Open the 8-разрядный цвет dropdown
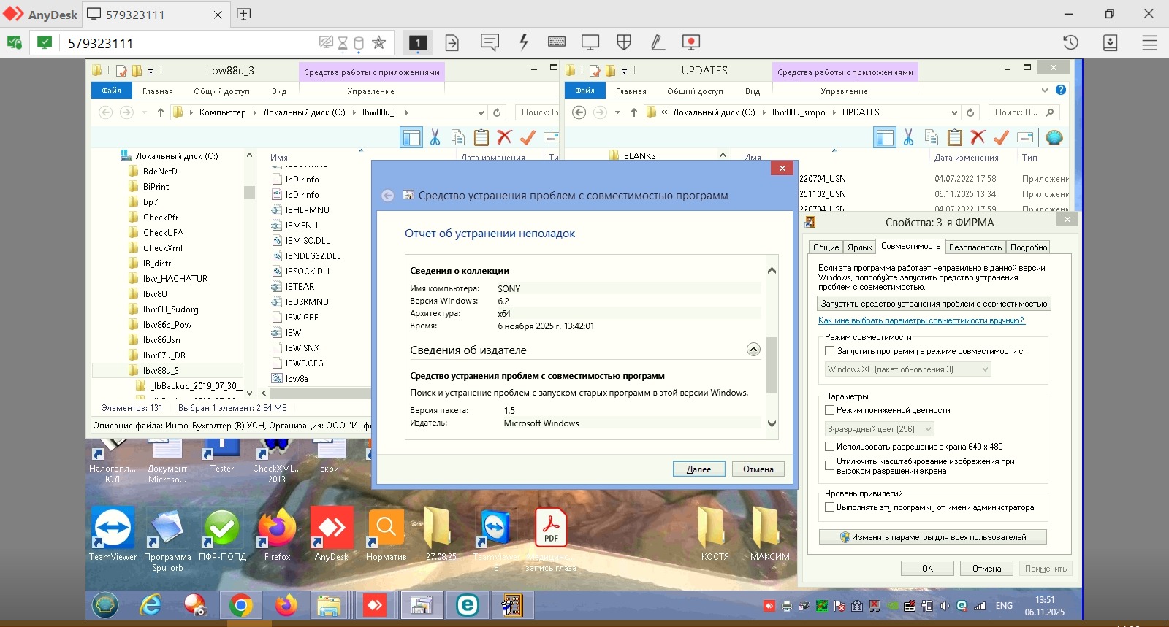 [880, 429]
